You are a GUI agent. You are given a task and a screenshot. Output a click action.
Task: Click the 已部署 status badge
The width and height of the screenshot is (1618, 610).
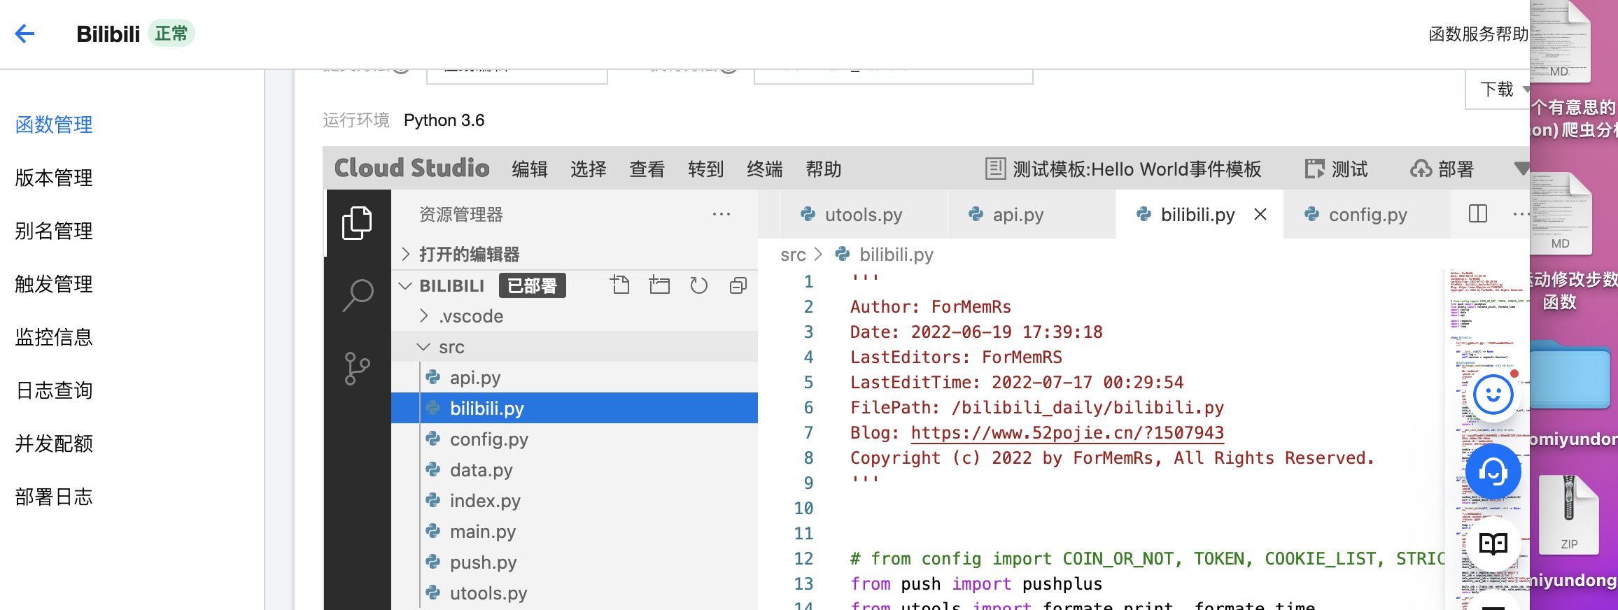click(x=532, y=285)
